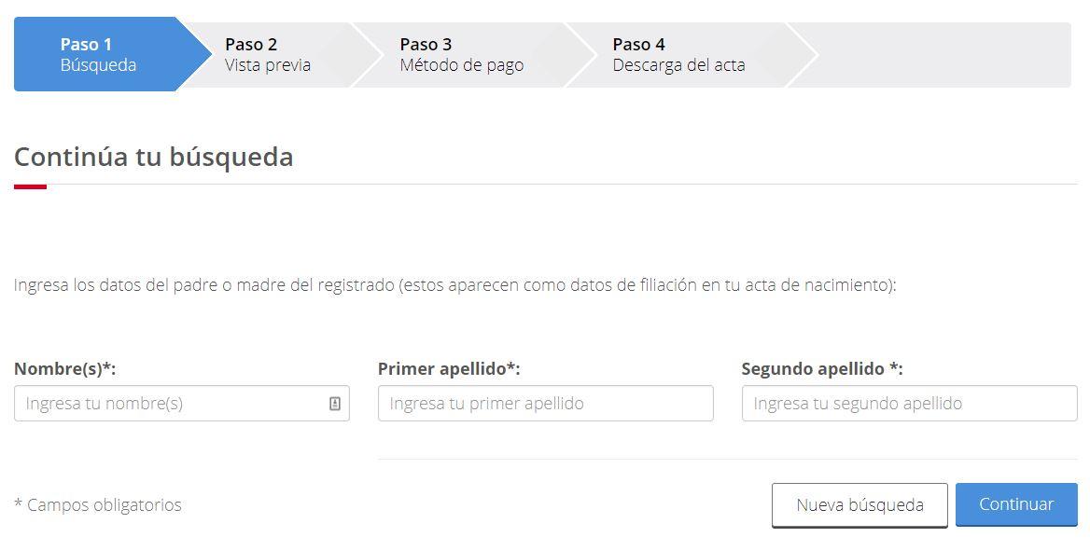Click the Campos obligatorios note
The image size is (1090, 551).
98,505
